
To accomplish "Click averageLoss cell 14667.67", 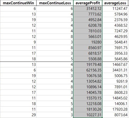I will coord(115,65).
